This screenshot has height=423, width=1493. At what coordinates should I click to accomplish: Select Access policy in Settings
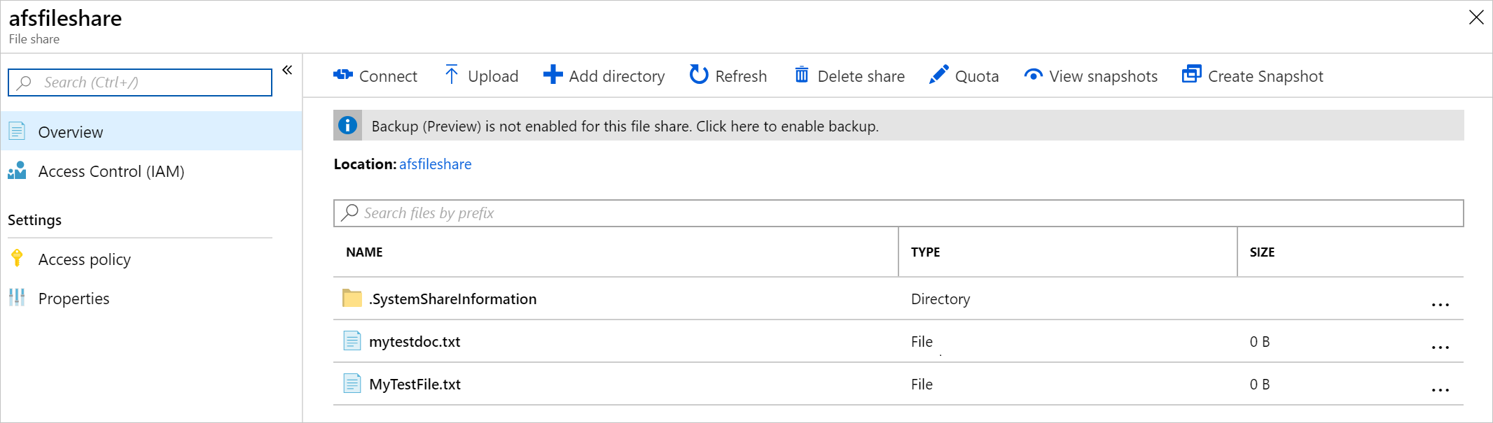click(x=84, y=259)
